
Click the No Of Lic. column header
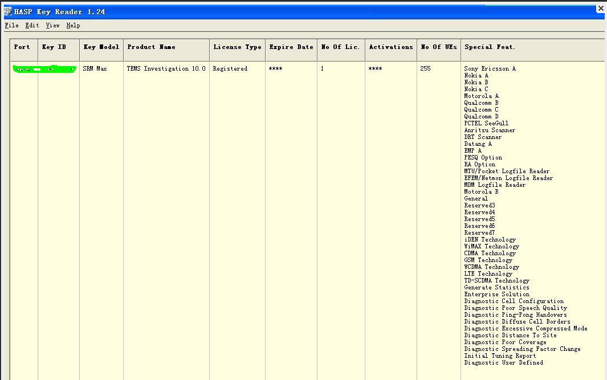(x=341, y=50)
